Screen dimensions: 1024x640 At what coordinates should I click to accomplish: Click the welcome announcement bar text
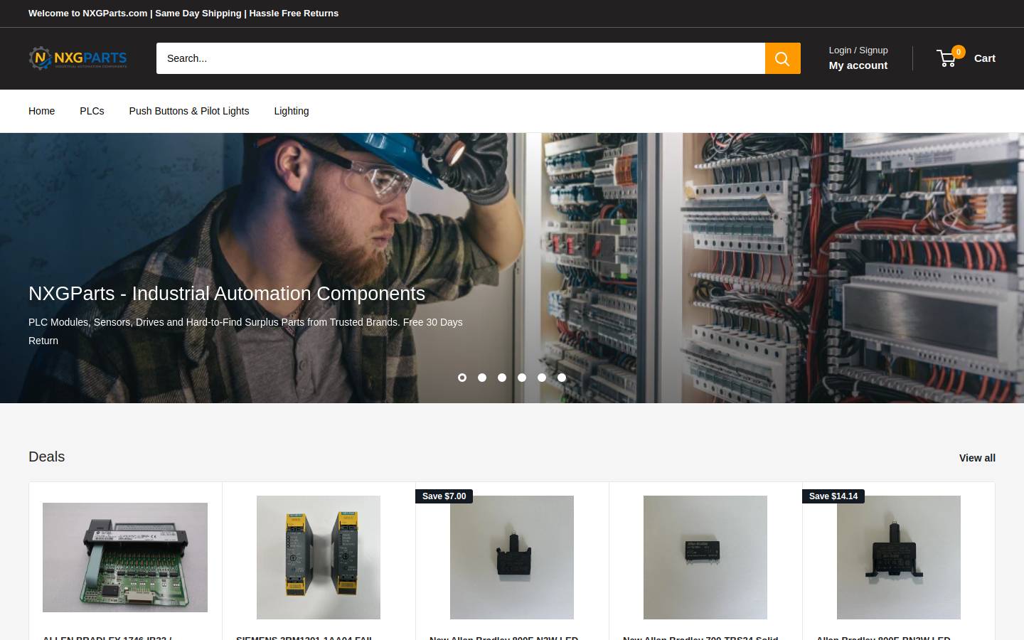(183, 14)
